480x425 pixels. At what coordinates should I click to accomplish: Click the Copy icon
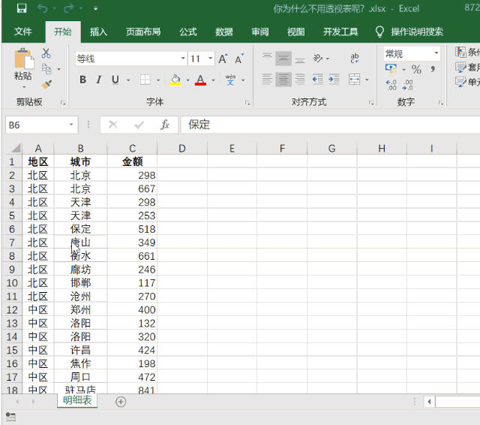click(x=46, y=69)
